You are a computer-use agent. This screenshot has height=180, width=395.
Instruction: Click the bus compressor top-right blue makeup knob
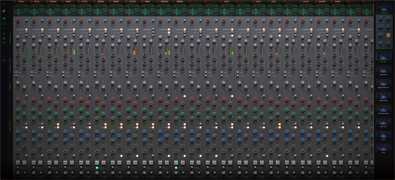click(388, 18)
